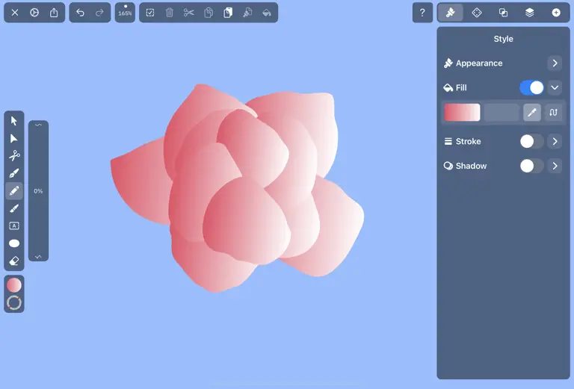Expand the Shadow options chevron
574x389 pixels.
pyautogui.click(x=555, y=166)
